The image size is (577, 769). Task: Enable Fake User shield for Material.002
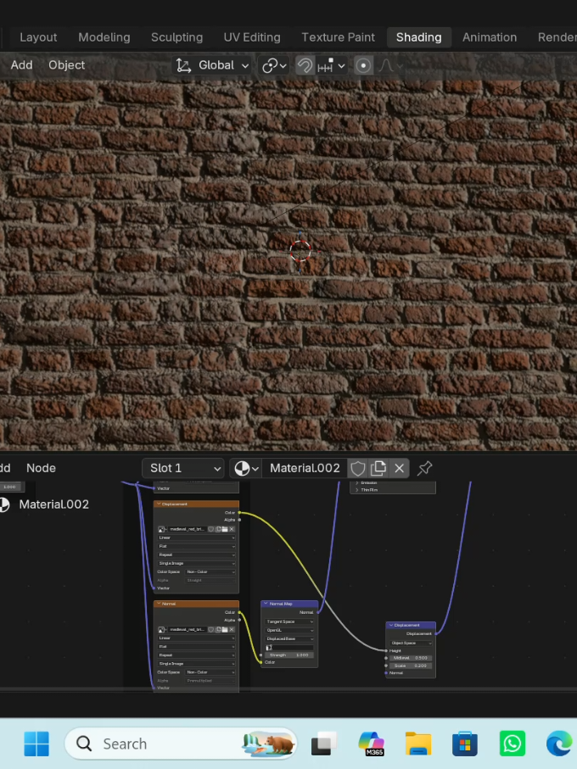point(358,468)
